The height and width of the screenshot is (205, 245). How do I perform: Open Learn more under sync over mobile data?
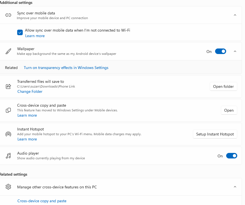coord(35,36)
